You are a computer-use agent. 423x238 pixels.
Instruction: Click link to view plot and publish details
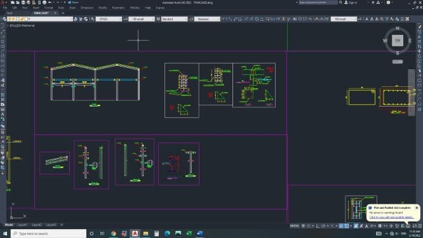pos(391,217)
